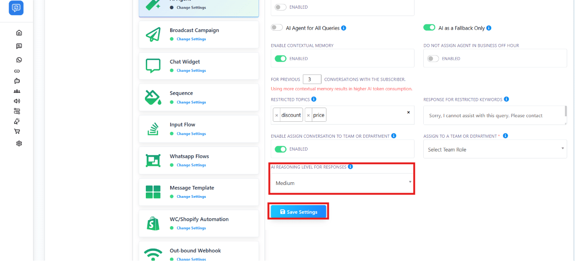Image resolution: width=575 pixels, height=261 pixels.
Task: Open the live chat message icon
Action: (19, 46)
